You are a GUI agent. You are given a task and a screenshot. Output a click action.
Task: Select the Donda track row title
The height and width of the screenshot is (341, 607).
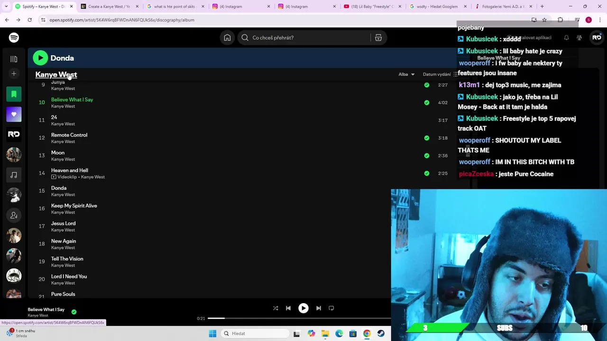point(59,188)
